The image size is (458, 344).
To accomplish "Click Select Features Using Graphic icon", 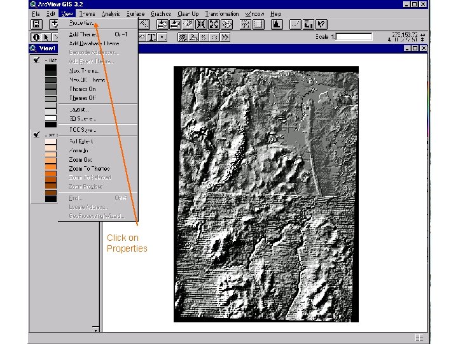I will 246,24.
